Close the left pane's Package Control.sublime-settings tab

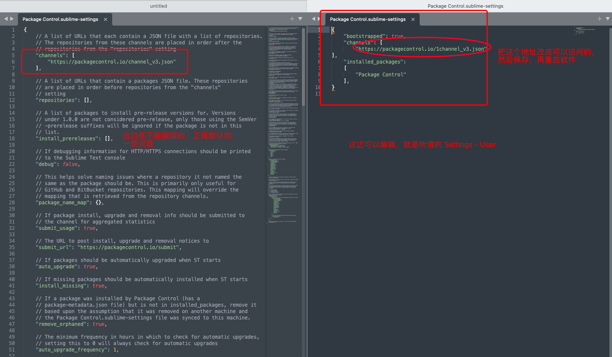pos(105,19)
